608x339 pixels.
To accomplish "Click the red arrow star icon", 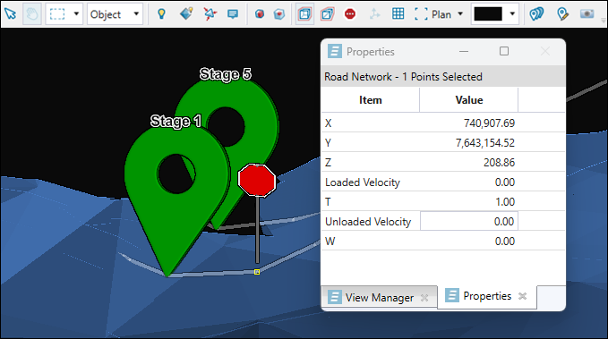I will (x=210, y=14).
